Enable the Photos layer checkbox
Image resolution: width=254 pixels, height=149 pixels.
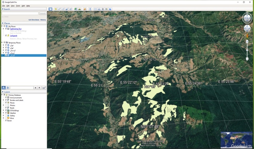point(6,105)
